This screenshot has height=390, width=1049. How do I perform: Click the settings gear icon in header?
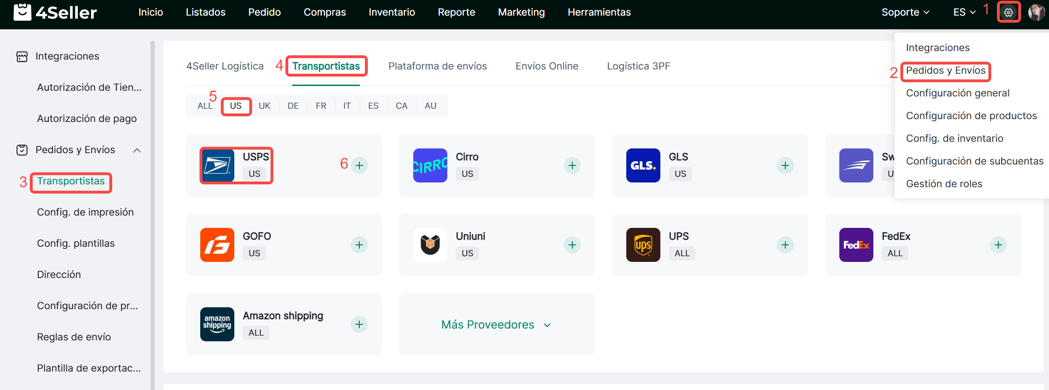(x=1008, y=12)
